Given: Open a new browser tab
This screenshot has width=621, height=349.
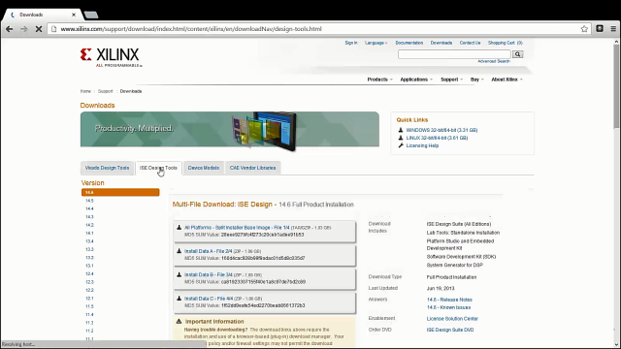Looking at the screenshot, I should pos(91,16).
